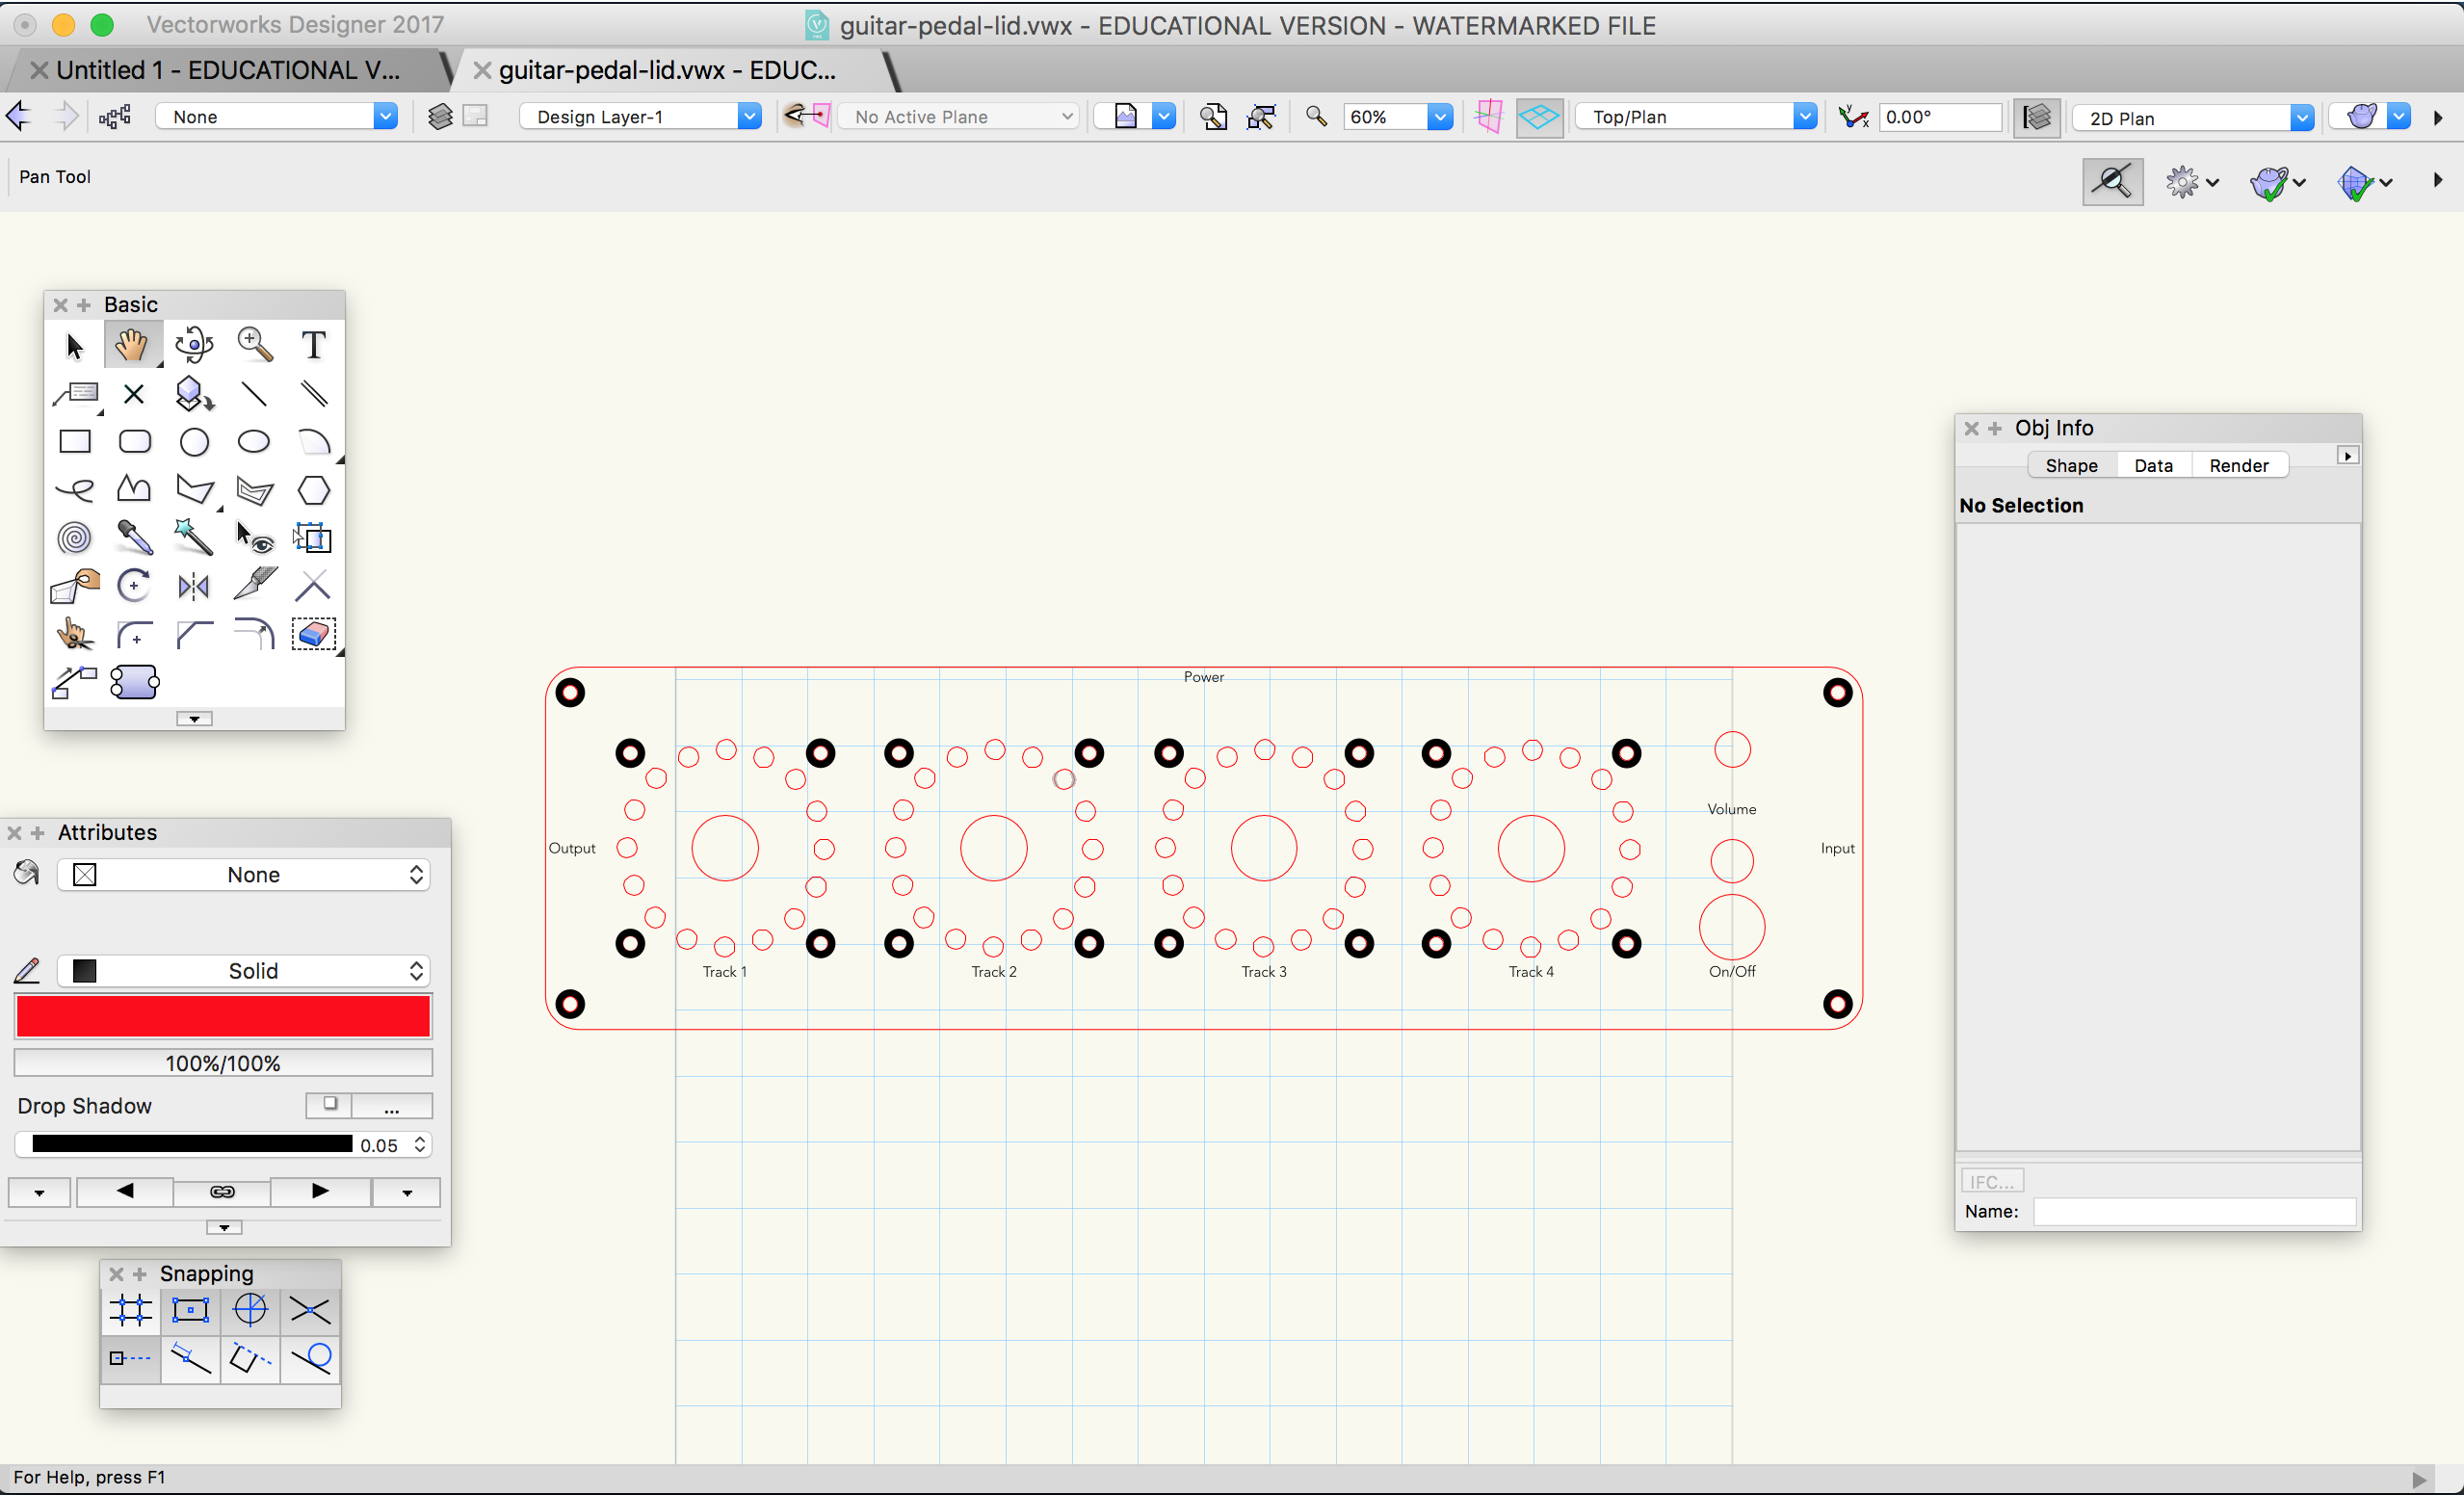The width and height of the screenshot is (2464, 1495).
Task: Click the left arrow marker button
Action: pos(125,1192)
